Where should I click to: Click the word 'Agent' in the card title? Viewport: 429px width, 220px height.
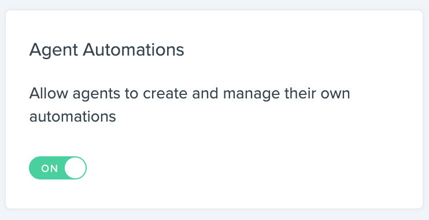tap(54, 51)
